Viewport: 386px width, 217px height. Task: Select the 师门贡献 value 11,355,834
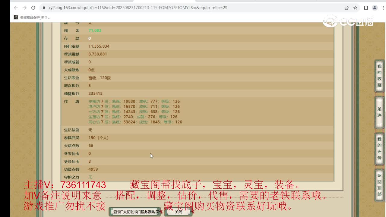pyautogui.click(x=99, y=46)
